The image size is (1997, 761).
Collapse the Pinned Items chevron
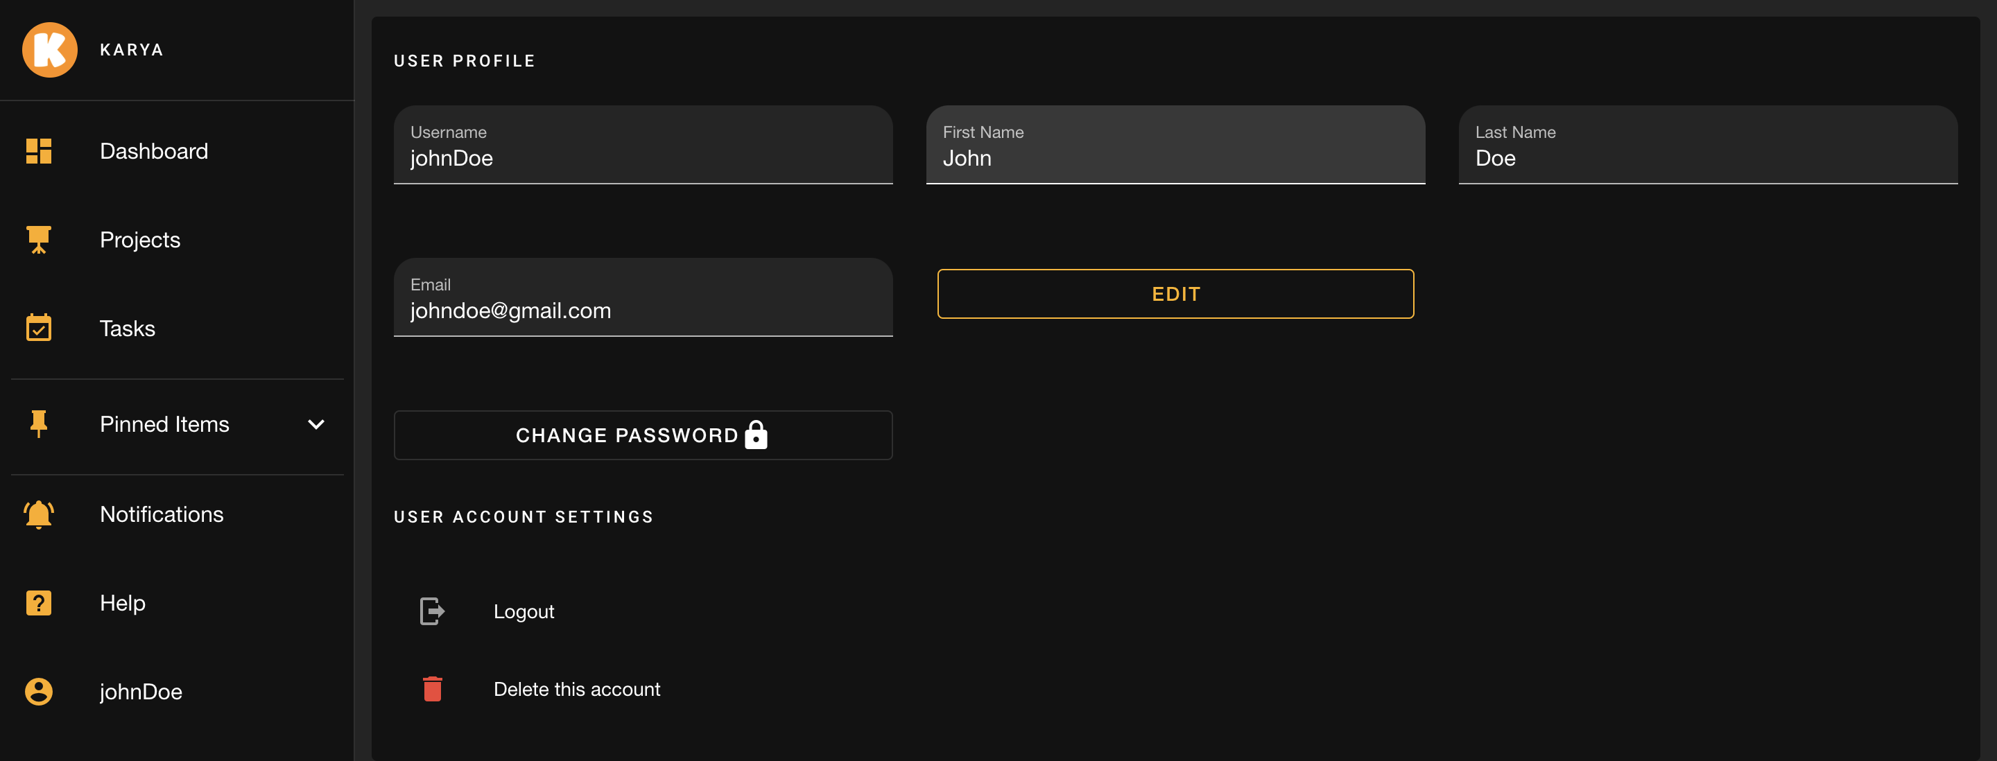[x=315, y=425]
